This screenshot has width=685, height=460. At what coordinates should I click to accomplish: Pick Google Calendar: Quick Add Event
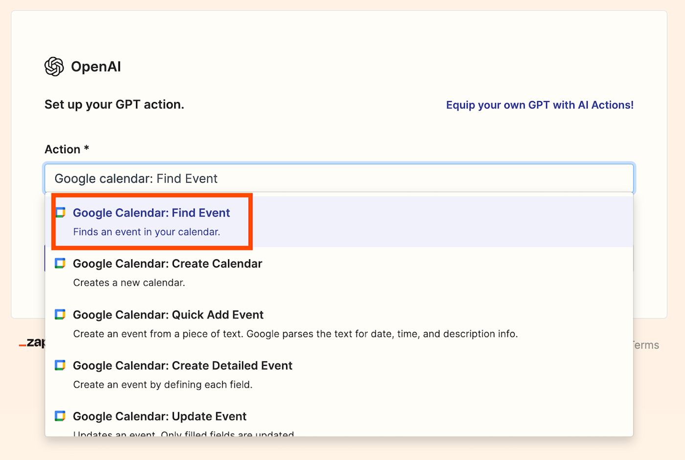[339, 324]
